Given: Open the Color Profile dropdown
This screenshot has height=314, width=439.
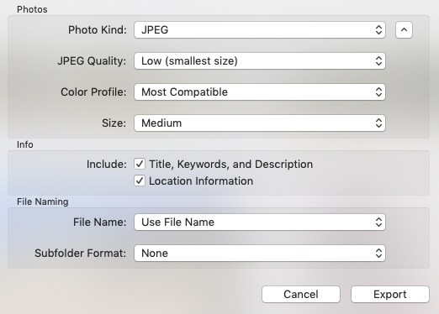Looking at the screenshot, I should click(x=260, y=92).
